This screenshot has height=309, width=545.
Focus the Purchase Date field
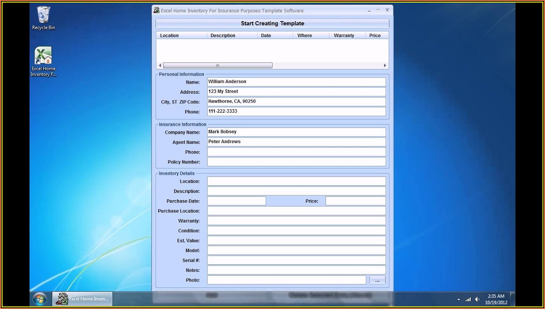(x=236, y=201)
